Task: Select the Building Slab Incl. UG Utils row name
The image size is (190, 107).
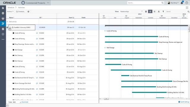Action: pos(23,95)
